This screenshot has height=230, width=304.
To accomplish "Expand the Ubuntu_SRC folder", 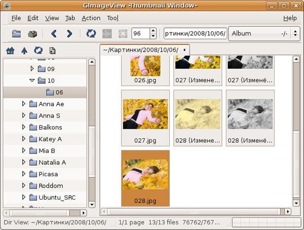I will 24,197.
